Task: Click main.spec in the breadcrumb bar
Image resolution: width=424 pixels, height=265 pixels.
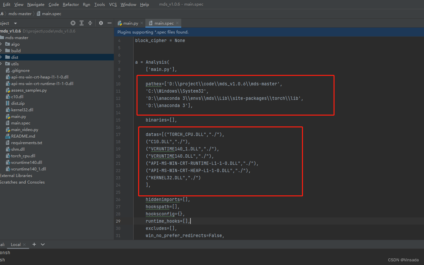Action: [49, 14]
